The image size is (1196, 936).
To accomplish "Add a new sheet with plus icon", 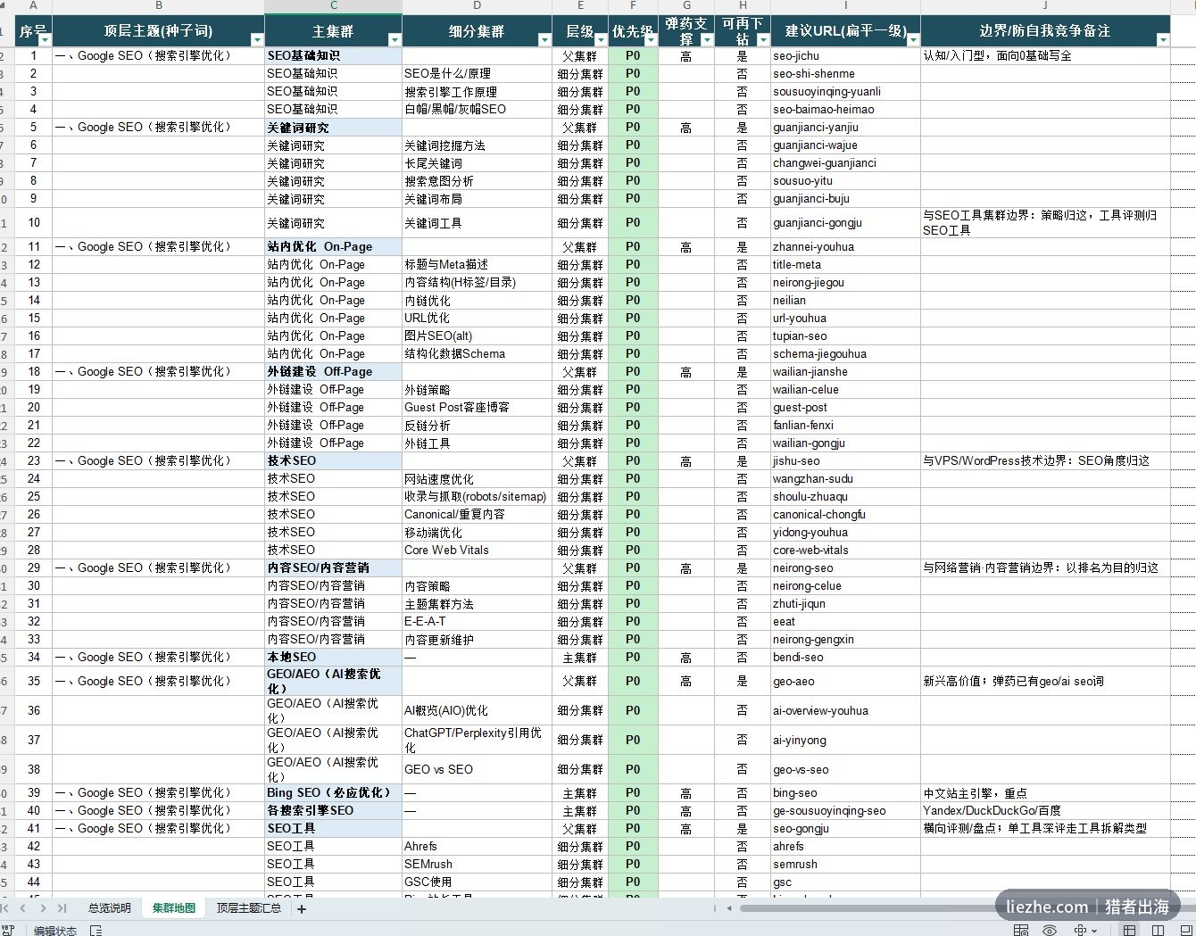I will pyautogui.click(x=302, y=908).
